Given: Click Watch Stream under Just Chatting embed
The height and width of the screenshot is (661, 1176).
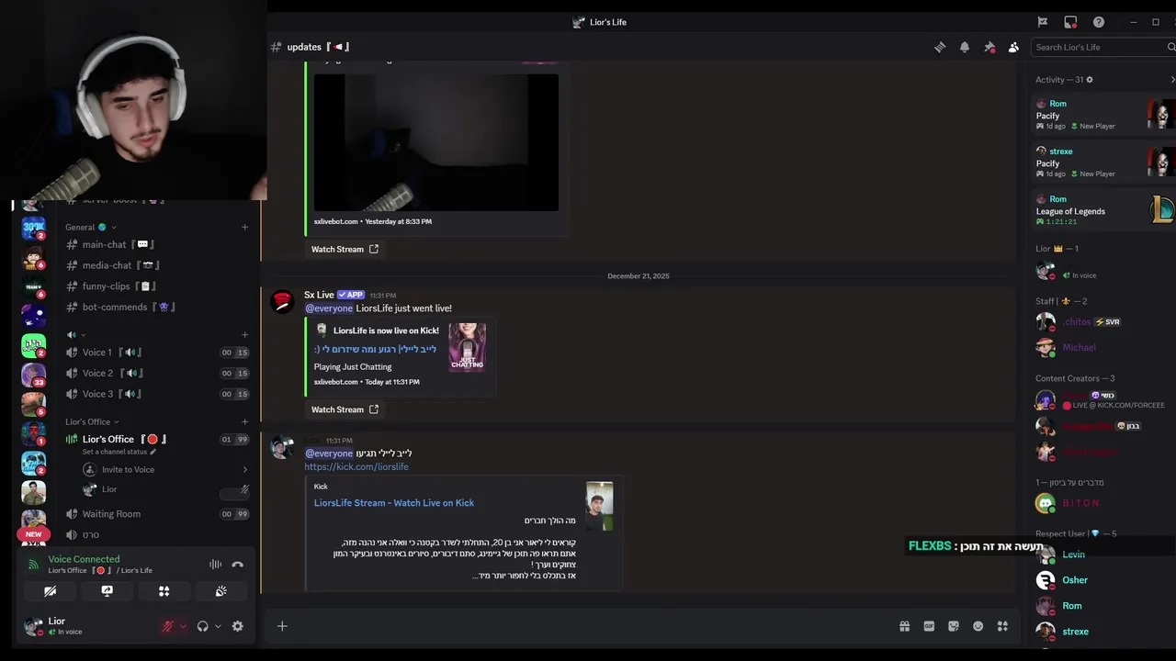Looking at the screenshot, I should click(345, 409).
